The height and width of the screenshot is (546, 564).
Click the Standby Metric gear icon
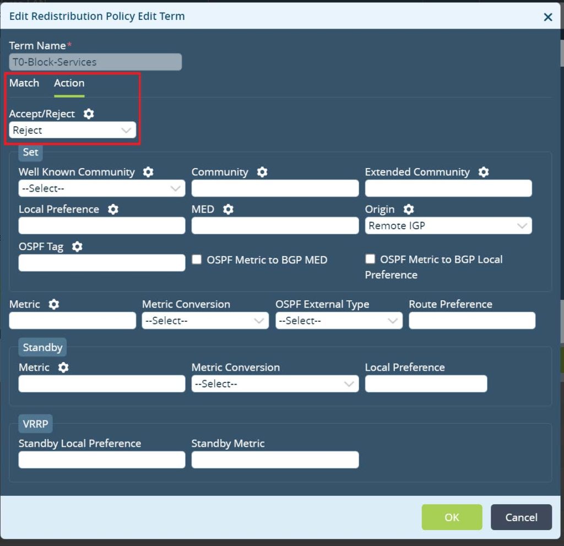point(63,367)
